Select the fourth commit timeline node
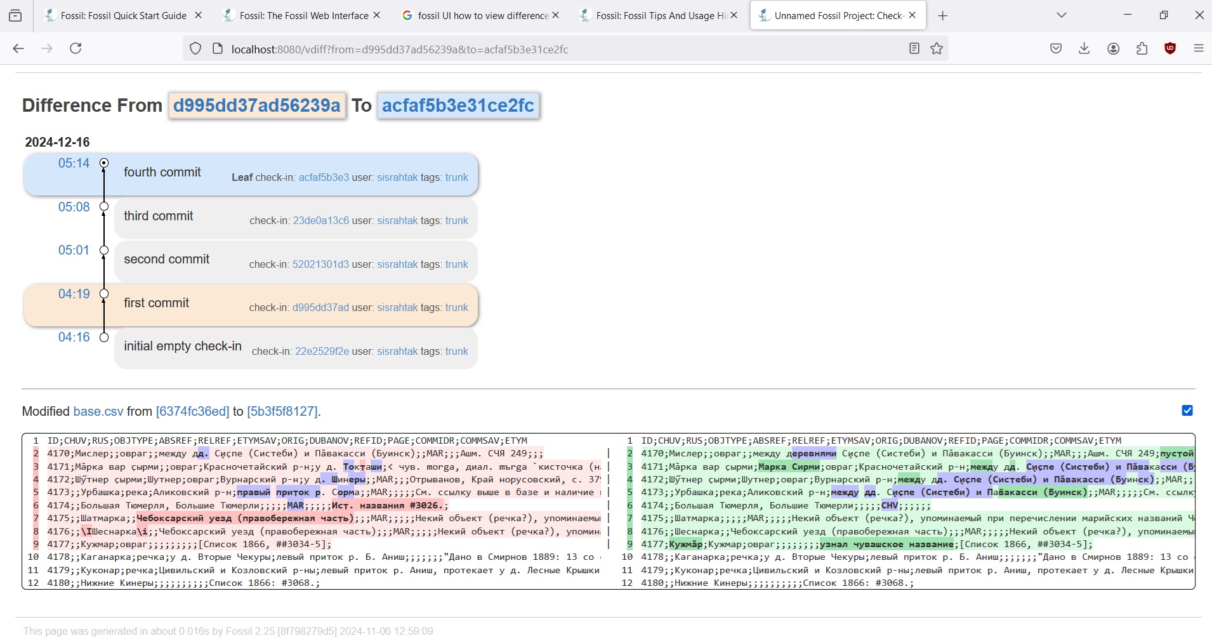The height and width of the screenshot is (643, 1212). pyautogui.click(x=104, y=163)
